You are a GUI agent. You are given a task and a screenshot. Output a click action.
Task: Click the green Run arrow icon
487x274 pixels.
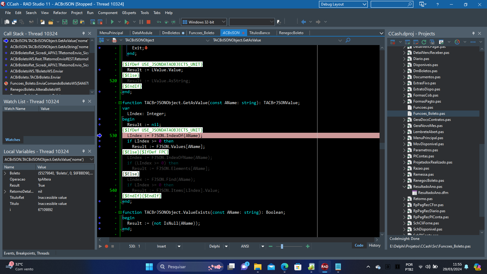[112, 22]
